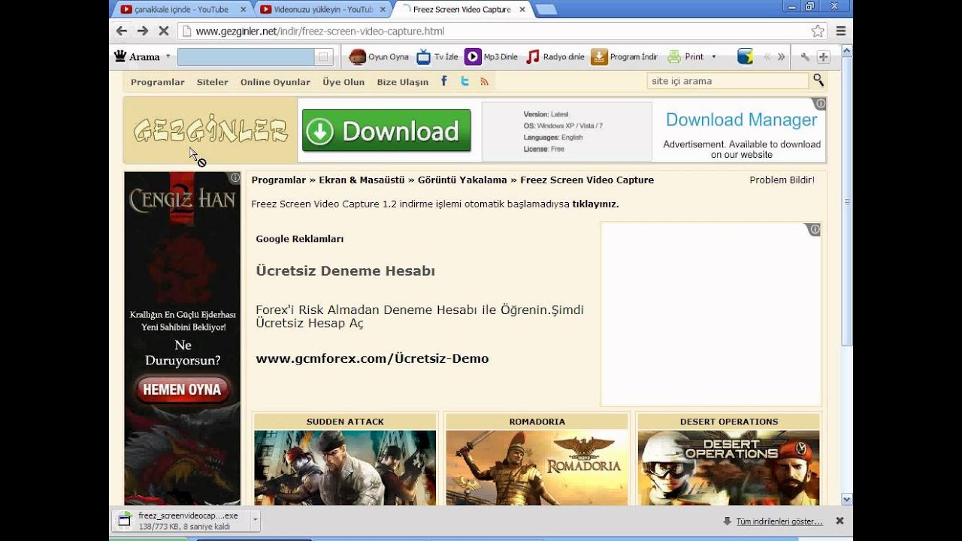
Task: Close the downloads bar with the X
Action: (839, 520)
